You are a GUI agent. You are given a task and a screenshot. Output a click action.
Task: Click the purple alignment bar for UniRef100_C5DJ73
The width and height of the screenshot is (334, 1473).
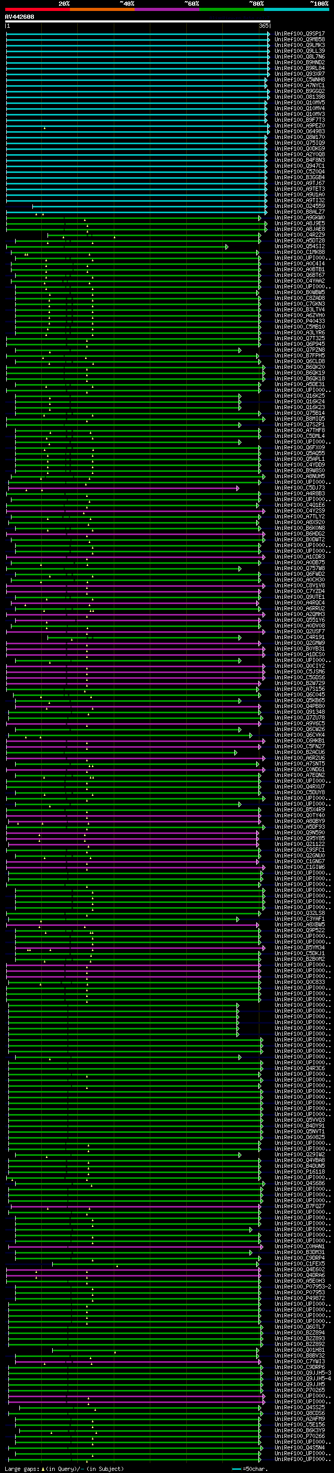pyautogui.click(x=123, y=489)
